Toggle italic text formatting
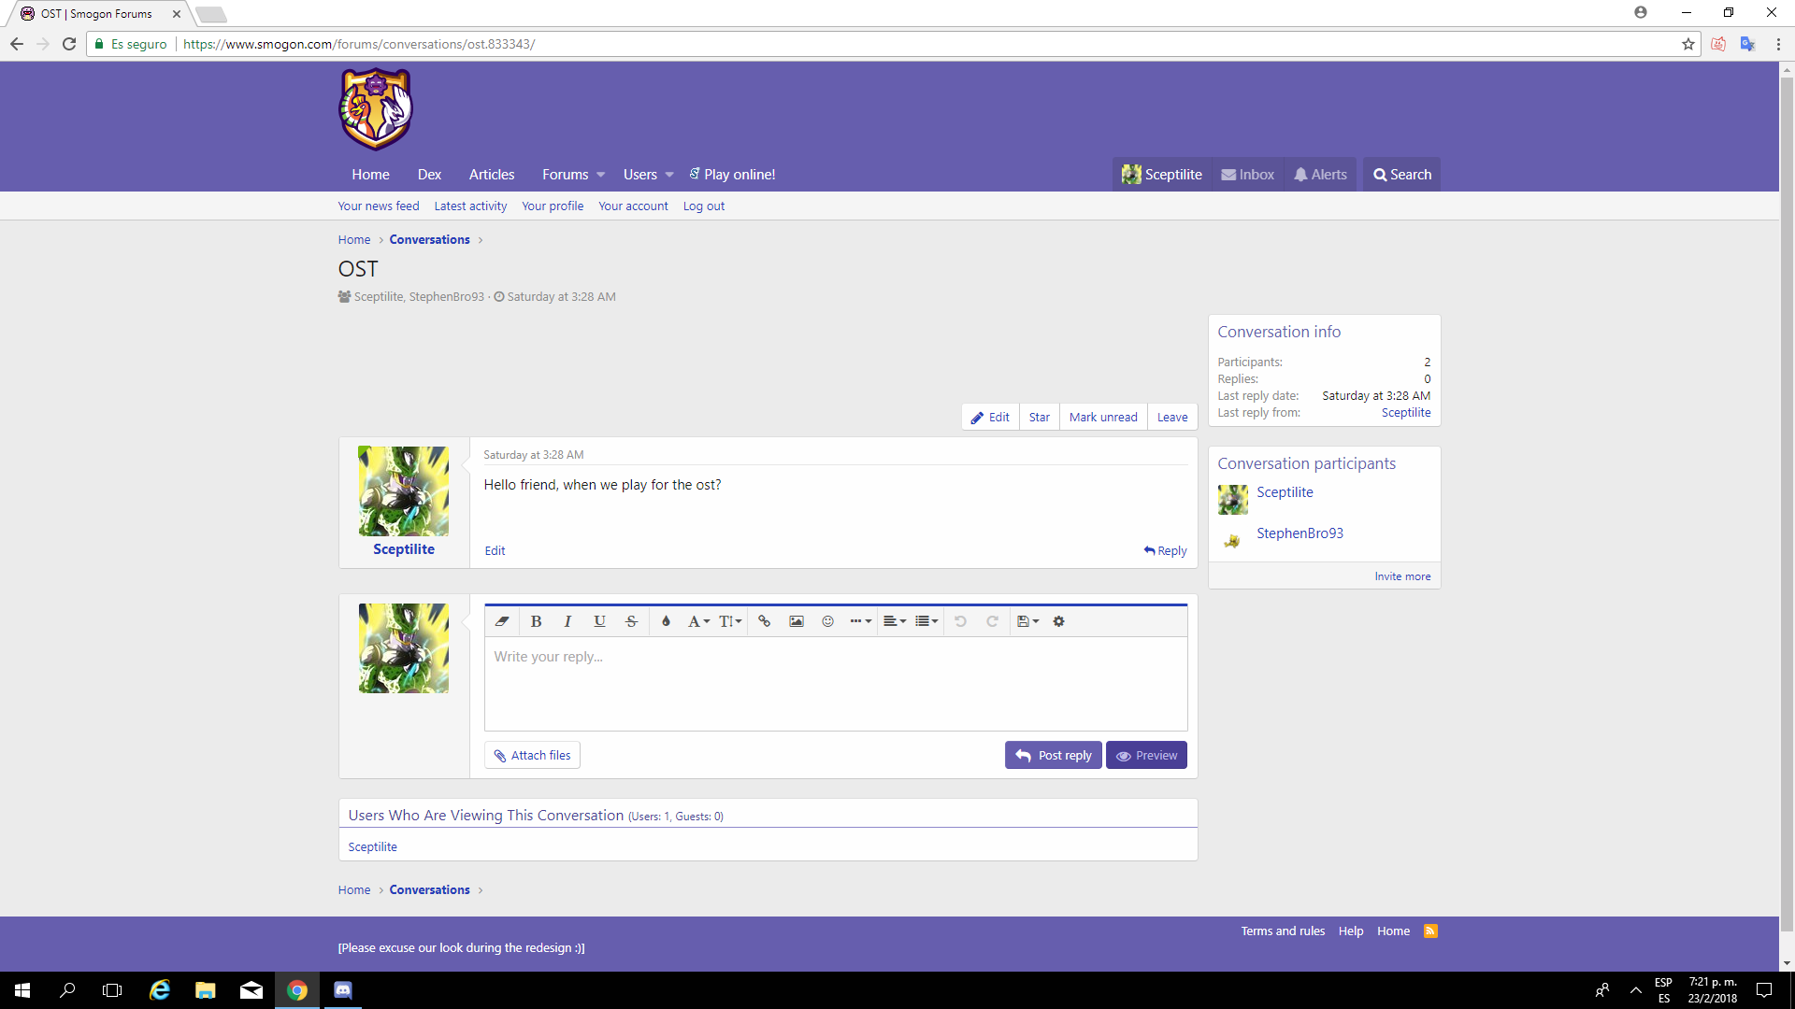The image size is (1795, 1009). (x=567, y=621)
